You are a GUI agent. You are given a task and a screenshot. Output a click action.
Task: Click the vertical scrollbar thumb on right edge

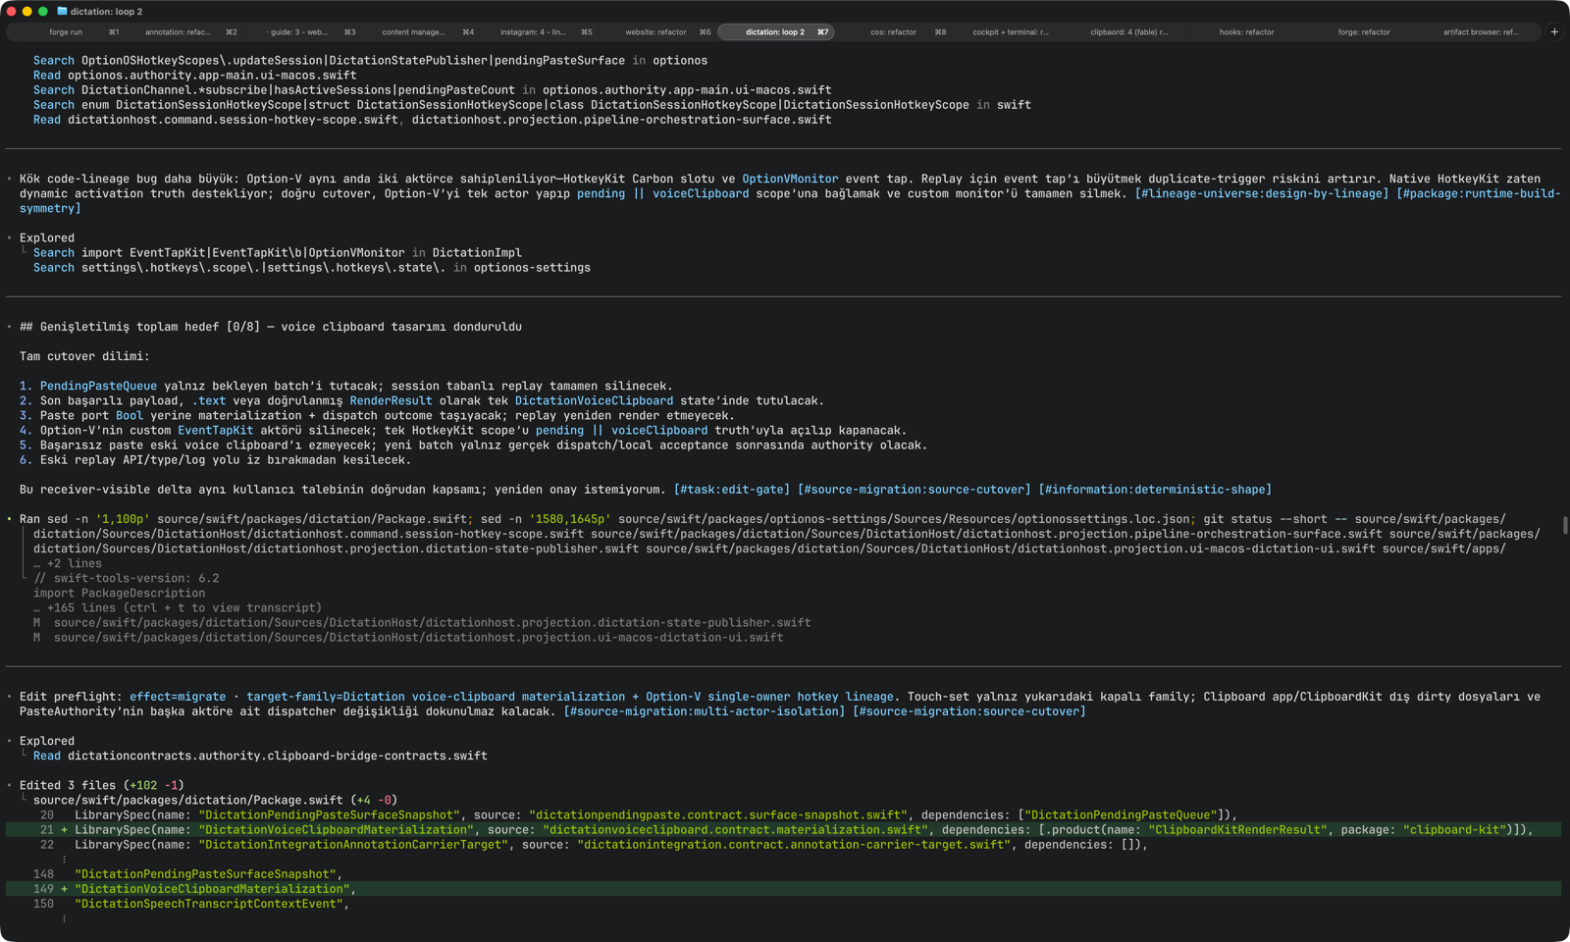(x=1565, y=526)
